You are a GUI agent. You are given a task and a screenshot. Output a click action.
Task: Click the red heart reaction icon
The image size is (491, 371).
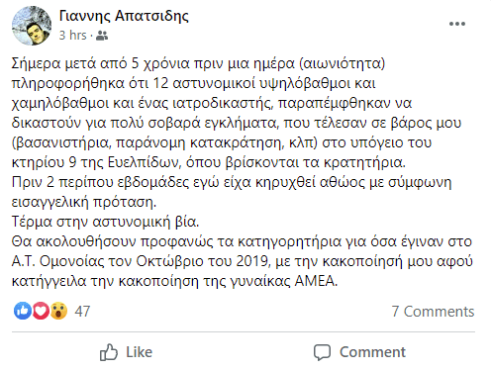click(x=41, y=311)
